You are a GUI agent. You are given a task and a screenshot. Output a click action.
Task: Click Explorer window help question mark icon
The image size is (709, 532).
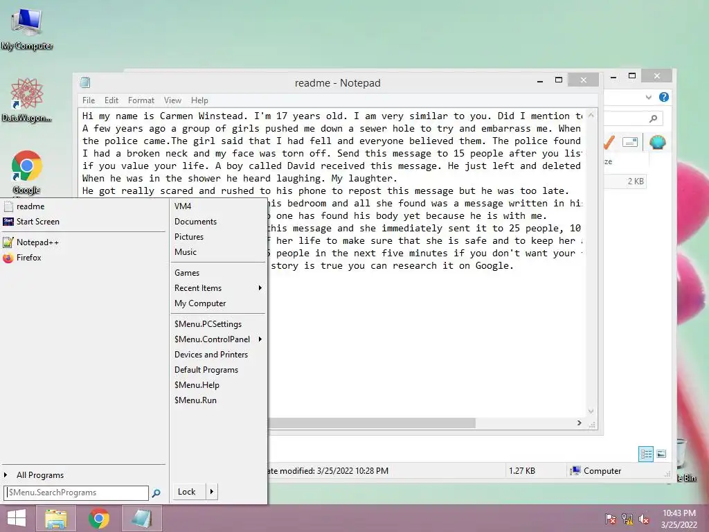[x=664, y=97]
